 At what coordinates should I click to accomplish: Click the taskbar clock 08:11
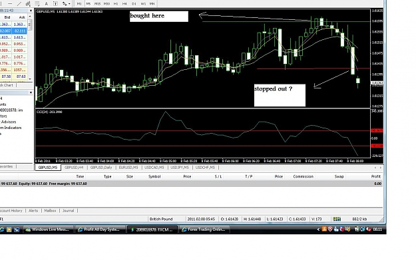(x=377, y=229)
